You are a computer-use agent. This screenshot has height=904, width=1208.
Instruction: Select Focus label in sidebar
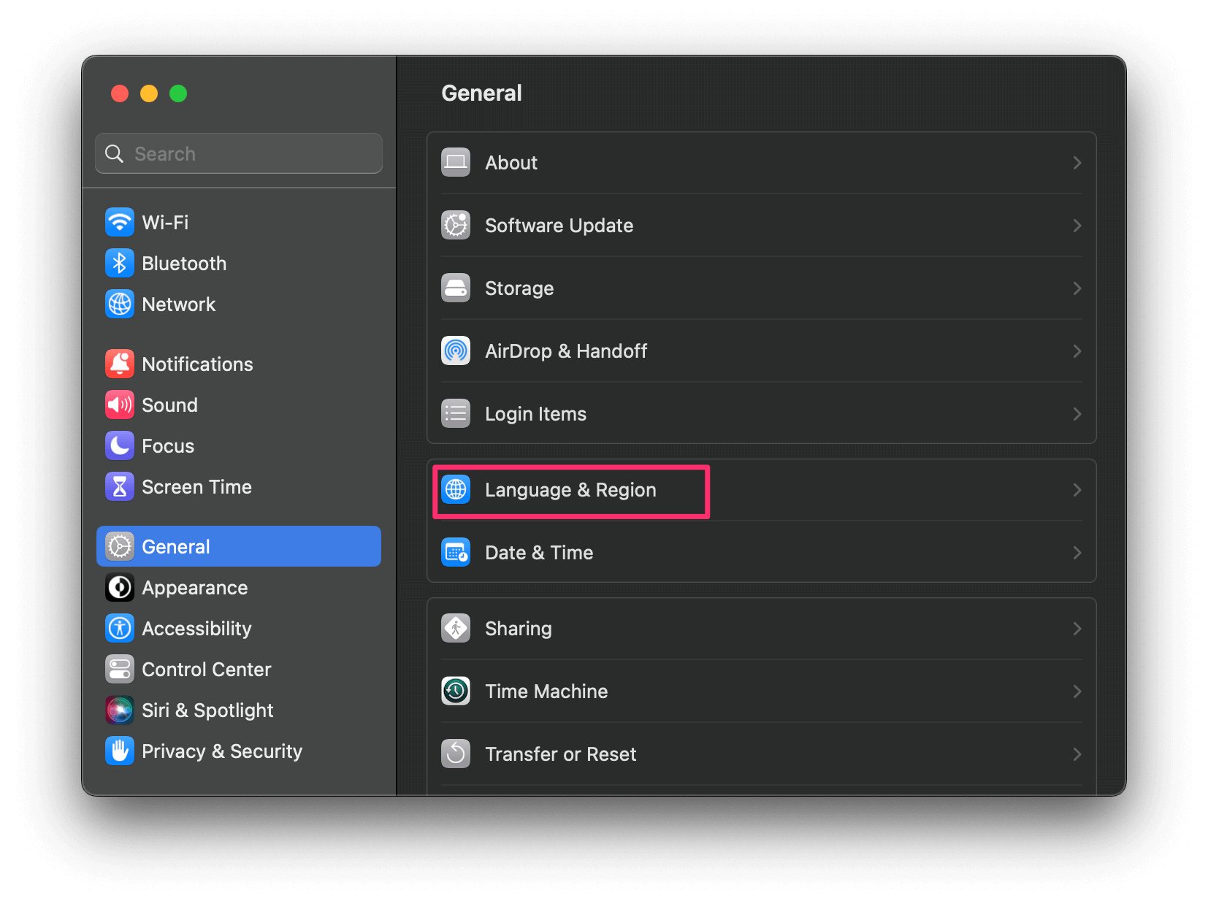pos(168,445)
